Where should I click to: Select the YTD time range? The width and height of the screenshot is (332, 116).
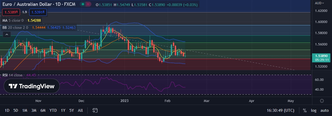tap(53, 110)
